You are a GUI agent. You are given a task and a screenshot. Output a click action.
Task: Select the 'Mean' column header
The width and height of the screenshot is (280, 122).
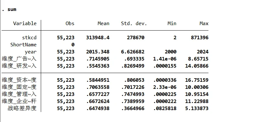(x=103, y=23)
